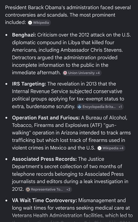Select the Benghazi bold heading

click(24, 35)
